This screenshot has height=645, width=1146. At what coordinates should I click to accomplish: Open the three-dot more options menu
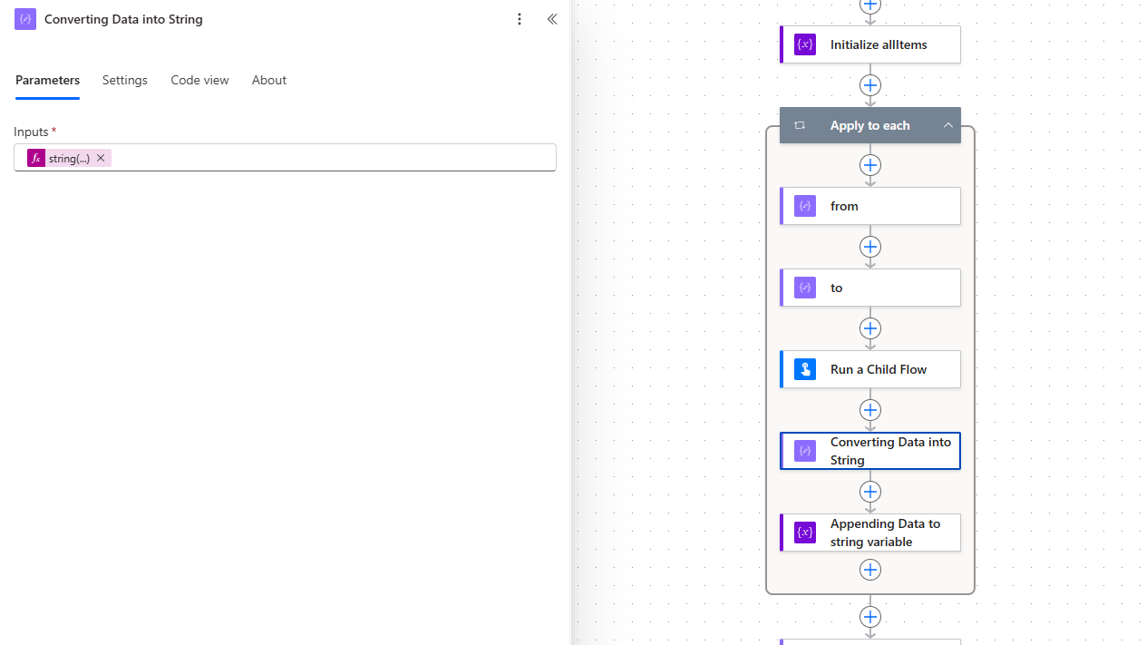tap(520, 19)
